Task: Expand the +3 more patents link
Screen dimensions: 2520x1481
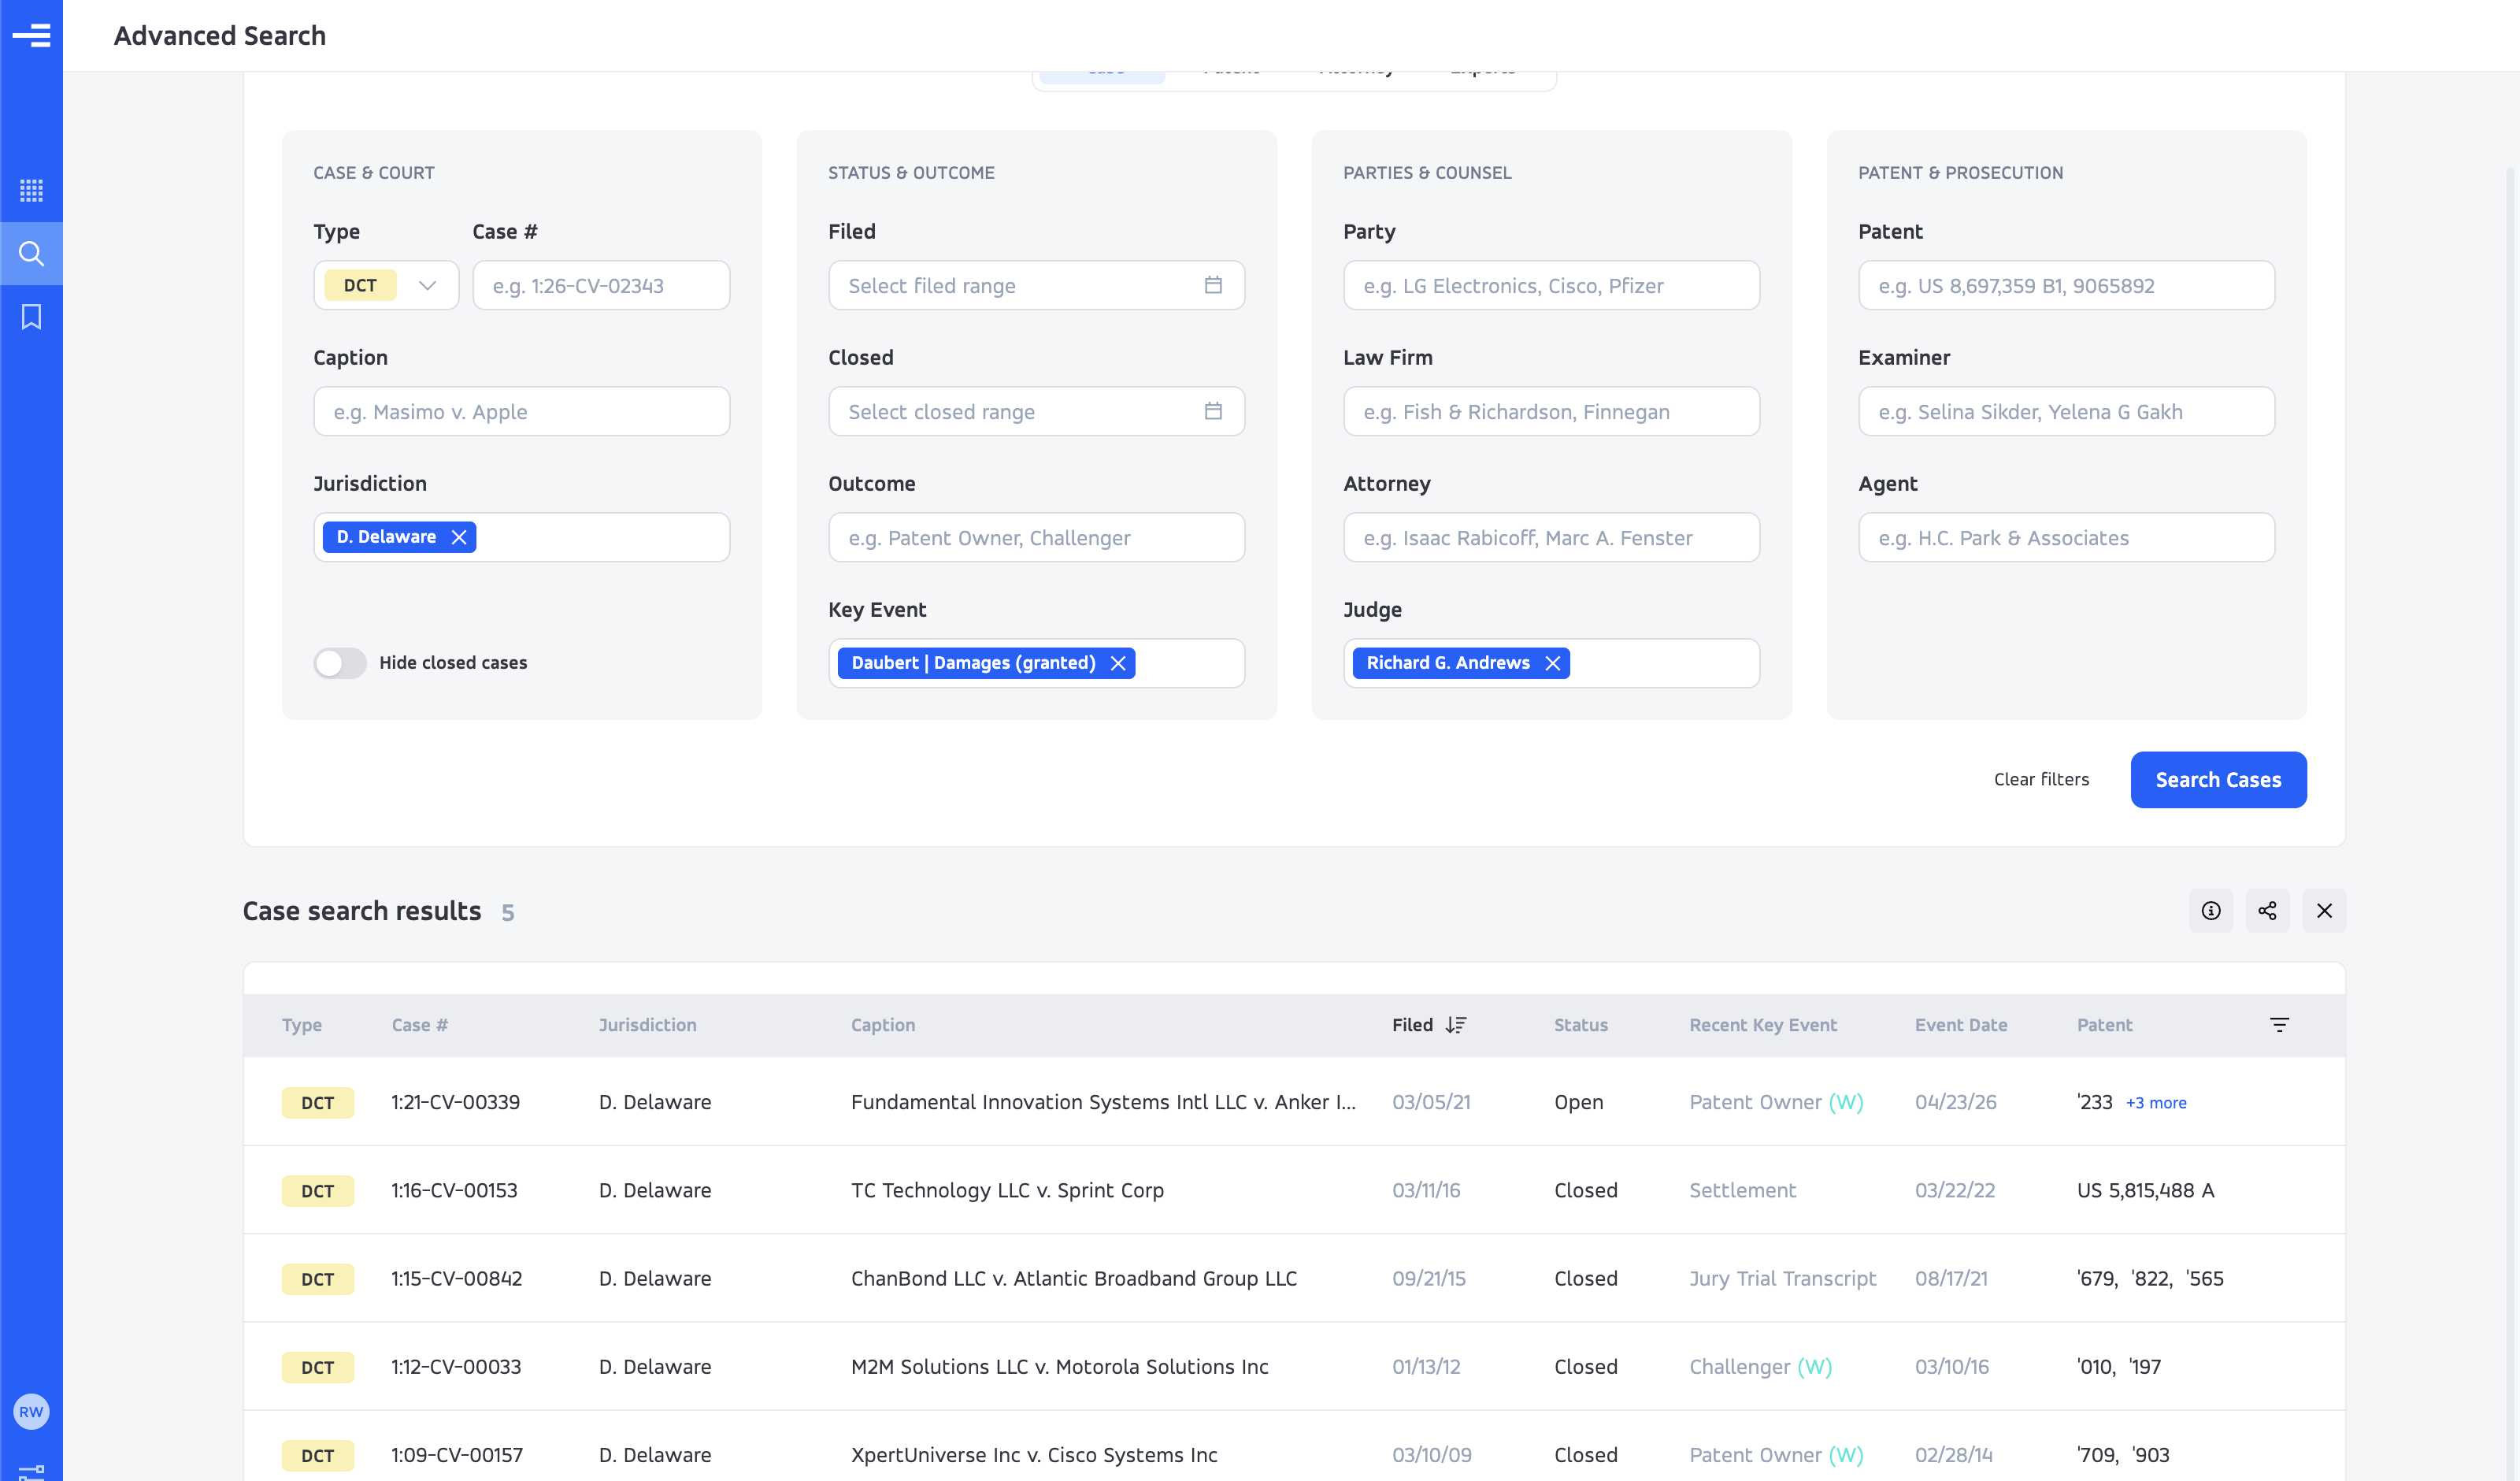Action: pyautogui.click(x=2156, y=1103)
